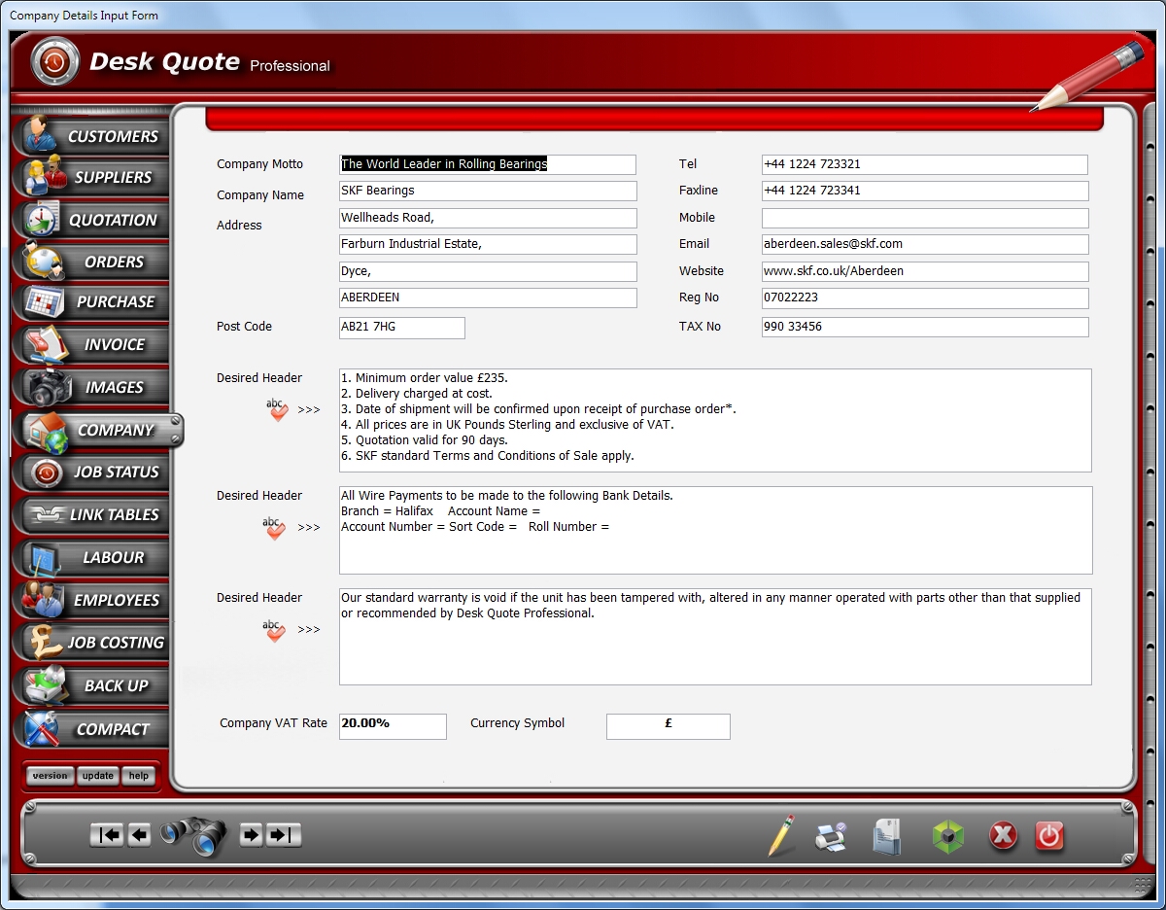Click the red X delete icon
The image size is (1166, 910).
(x=1003, y=836)
